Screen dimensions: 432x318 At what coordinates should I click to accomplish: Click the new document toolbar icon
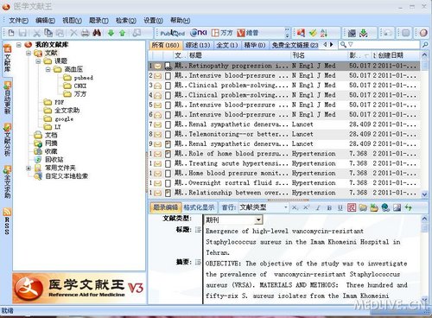click(11, 33)
